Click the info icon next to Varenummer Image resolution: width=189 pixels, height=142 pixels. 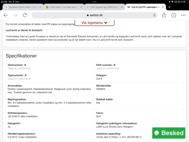click(x=25, y=65)
